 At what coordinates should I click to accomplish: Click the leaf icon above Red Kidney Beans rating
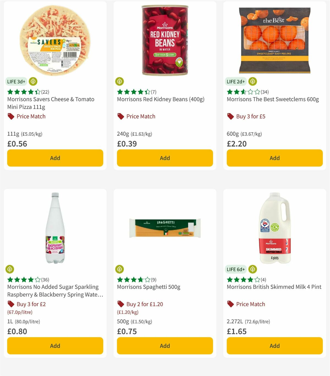click(x=120, y=81)
